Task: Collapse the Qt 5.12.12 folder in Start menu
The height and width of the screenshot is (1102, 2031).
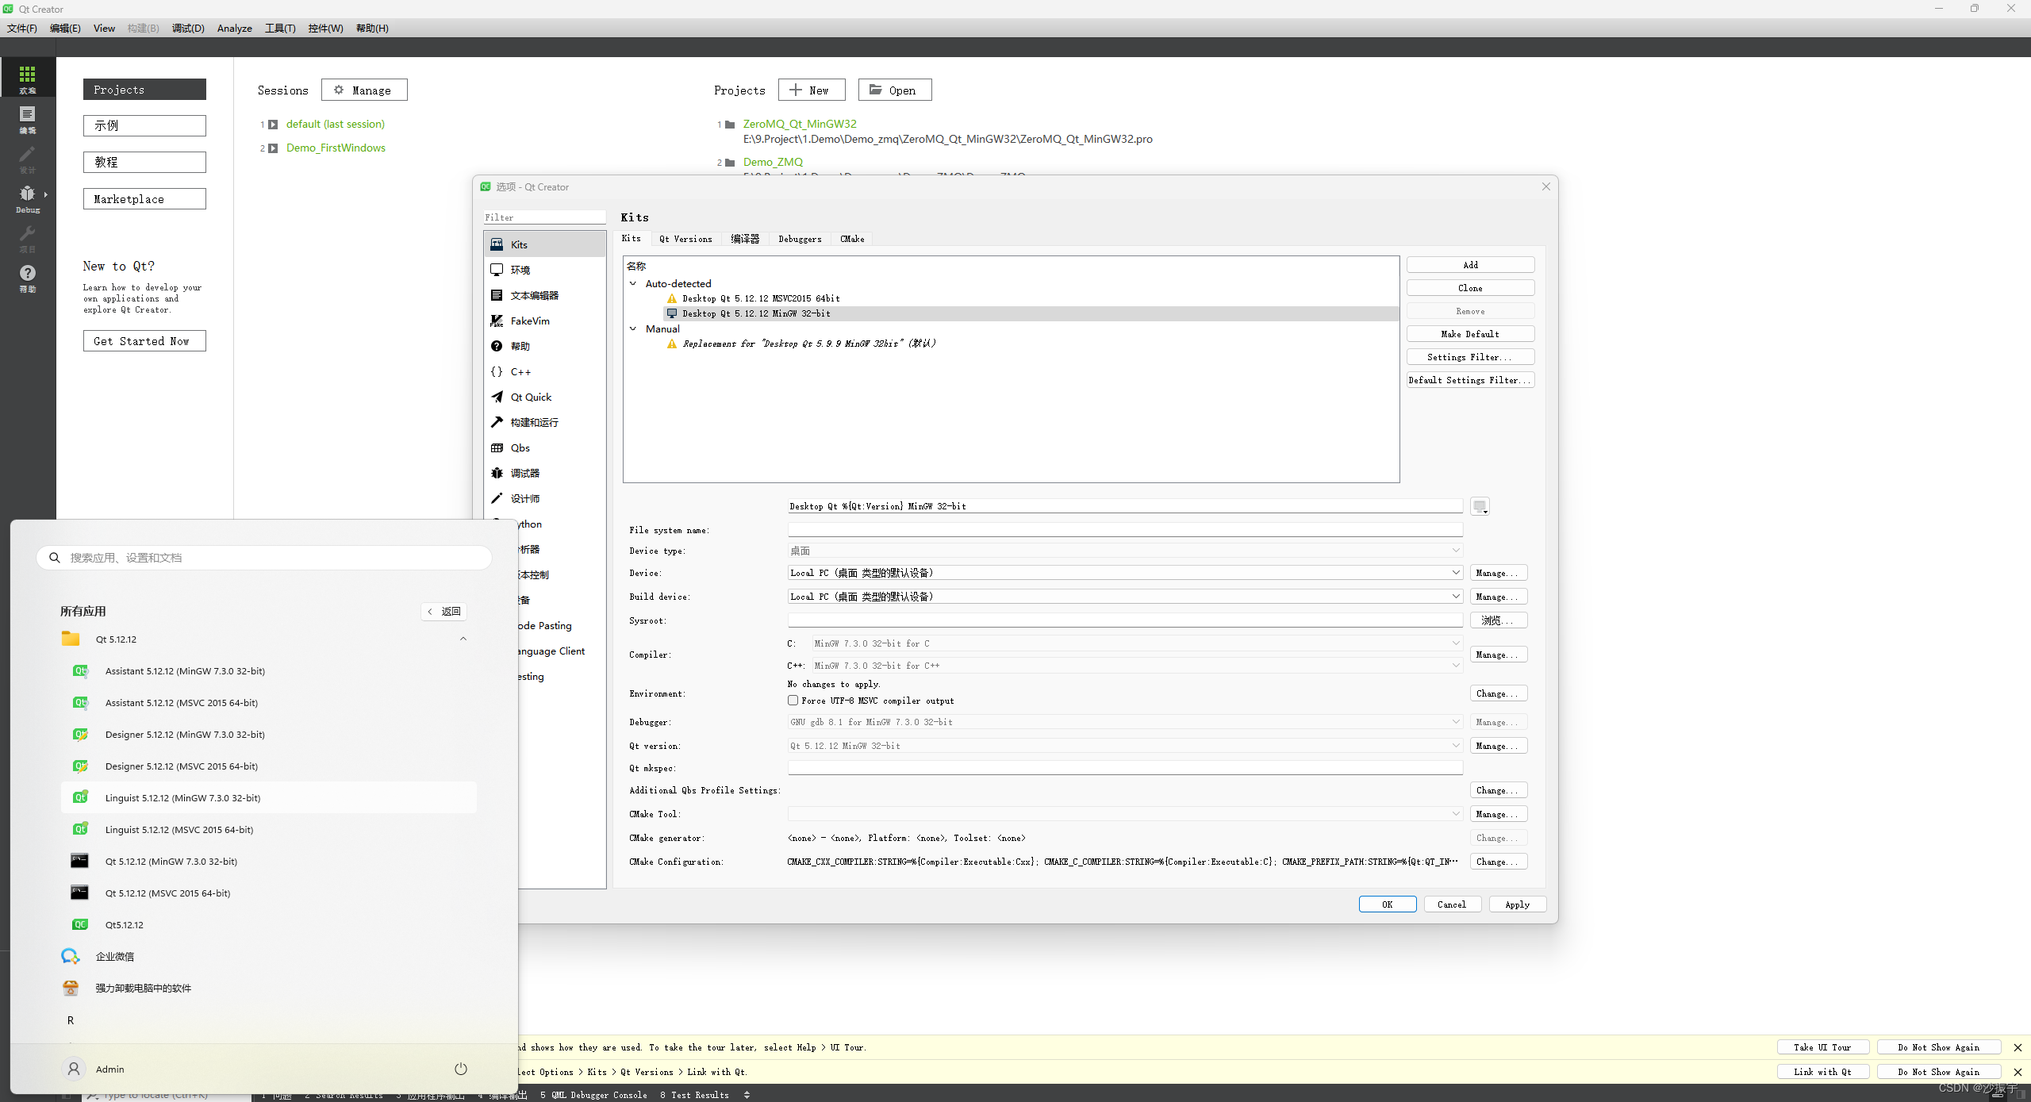Action: coord(463,639)
